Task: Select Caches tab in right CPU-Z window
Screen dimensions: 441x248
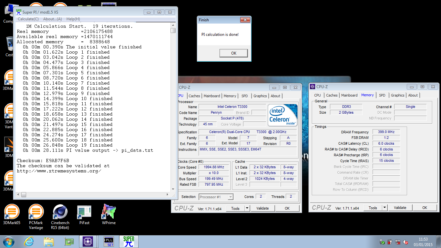Action: [x=332, y=95]
